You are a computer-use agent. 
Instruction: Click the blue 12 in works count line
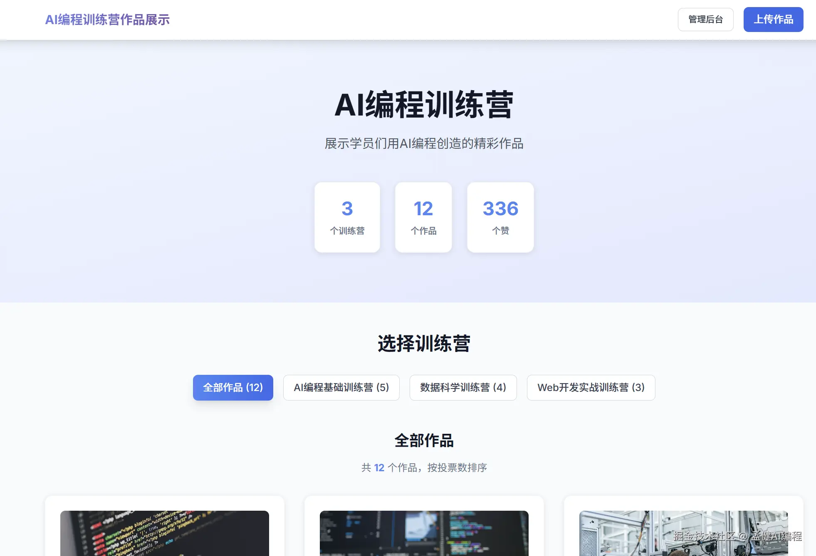pyautogui.click(x=379, y=468)
